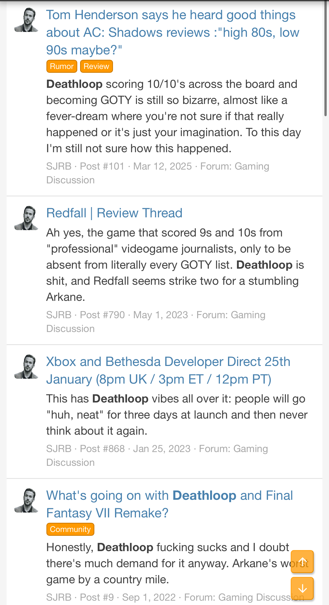Open SJRB avatar beside Final Fantasy VII thread
The image size is (329, 605).
click(x=26, y=501)
